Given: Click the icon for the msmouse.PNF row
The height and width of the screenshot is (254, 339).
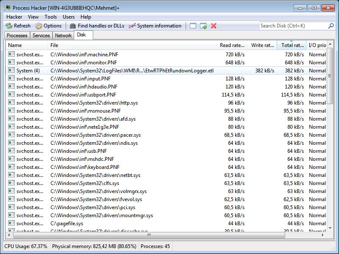Looking at the screenshot, I should point(11,110).
